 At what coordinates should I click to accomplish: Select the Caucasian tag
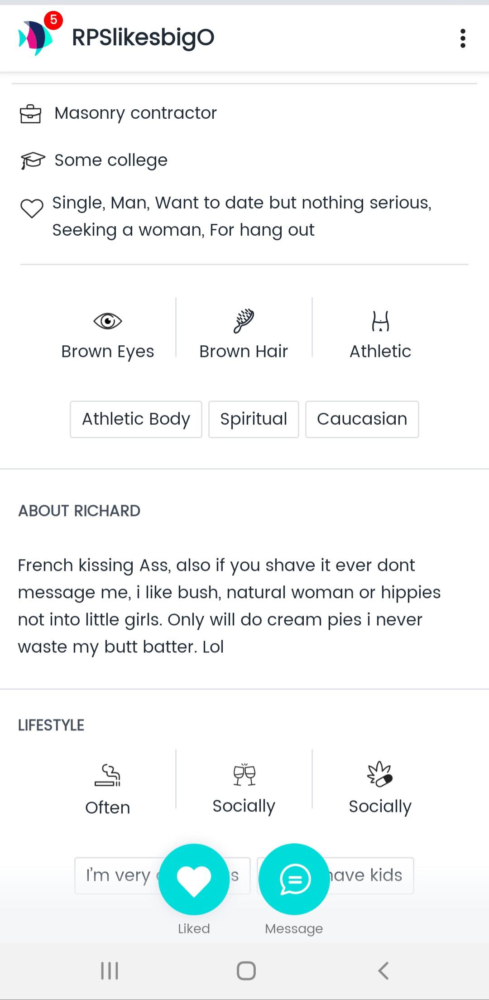pyautogui.click(x=362, y=419)
